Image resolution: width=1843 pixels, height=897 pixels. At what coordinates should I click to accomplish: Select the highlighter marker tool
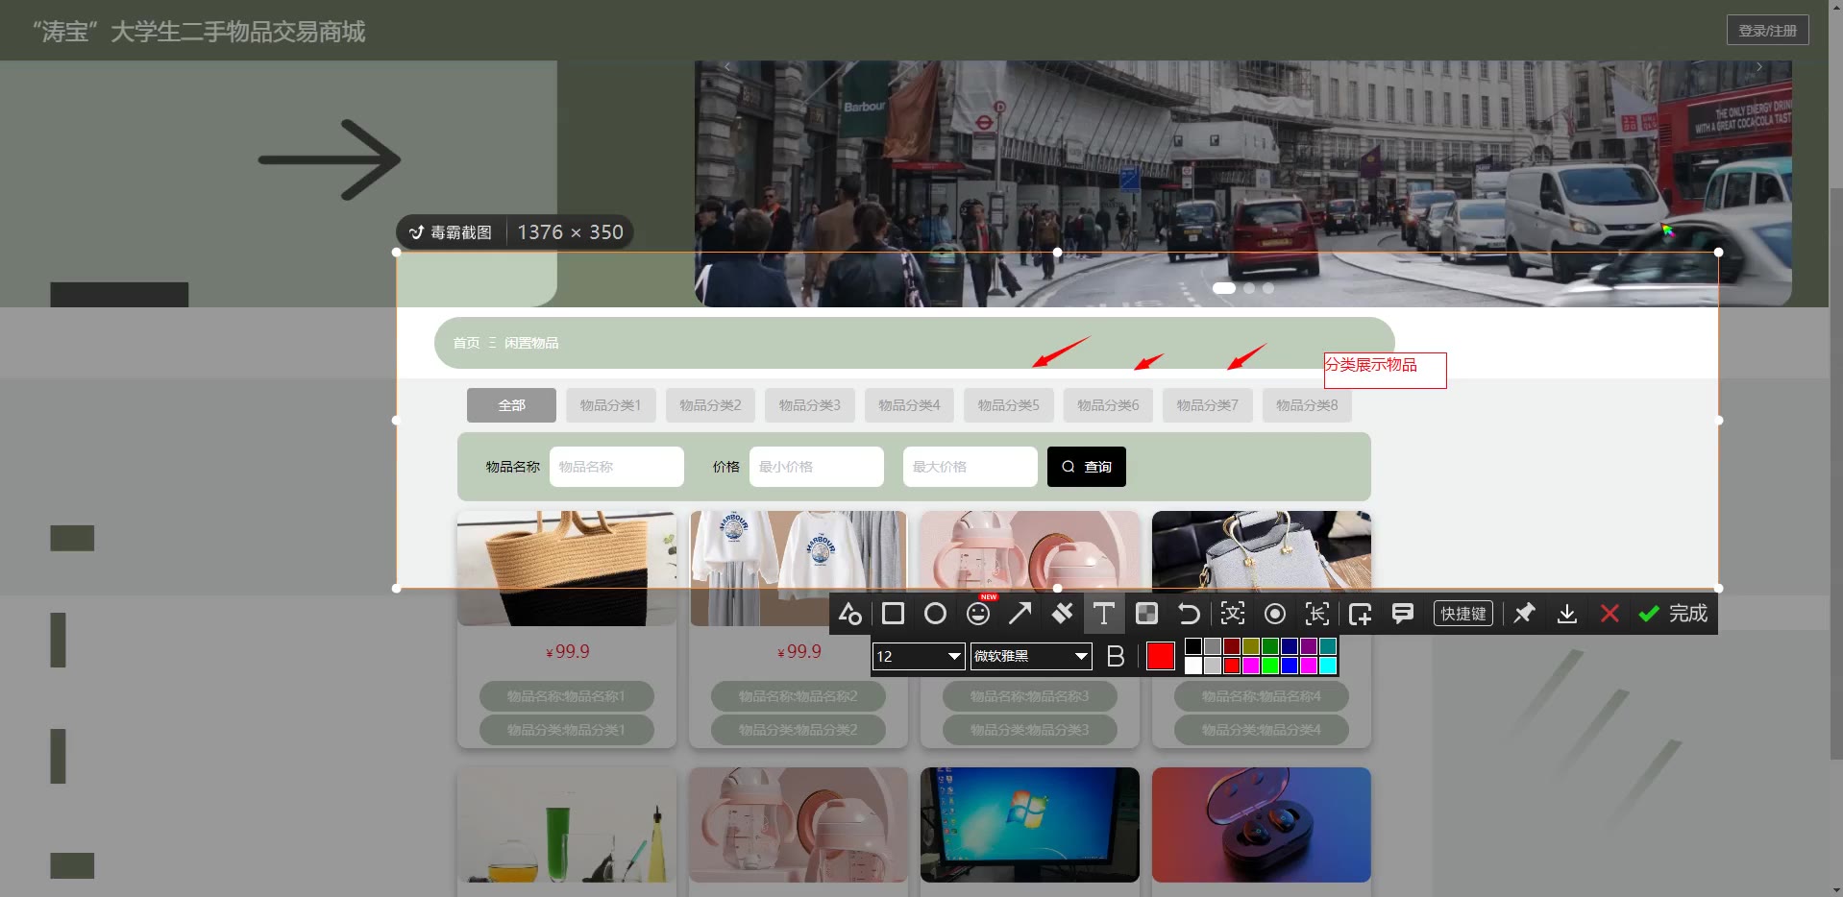tap(1063, 614)
